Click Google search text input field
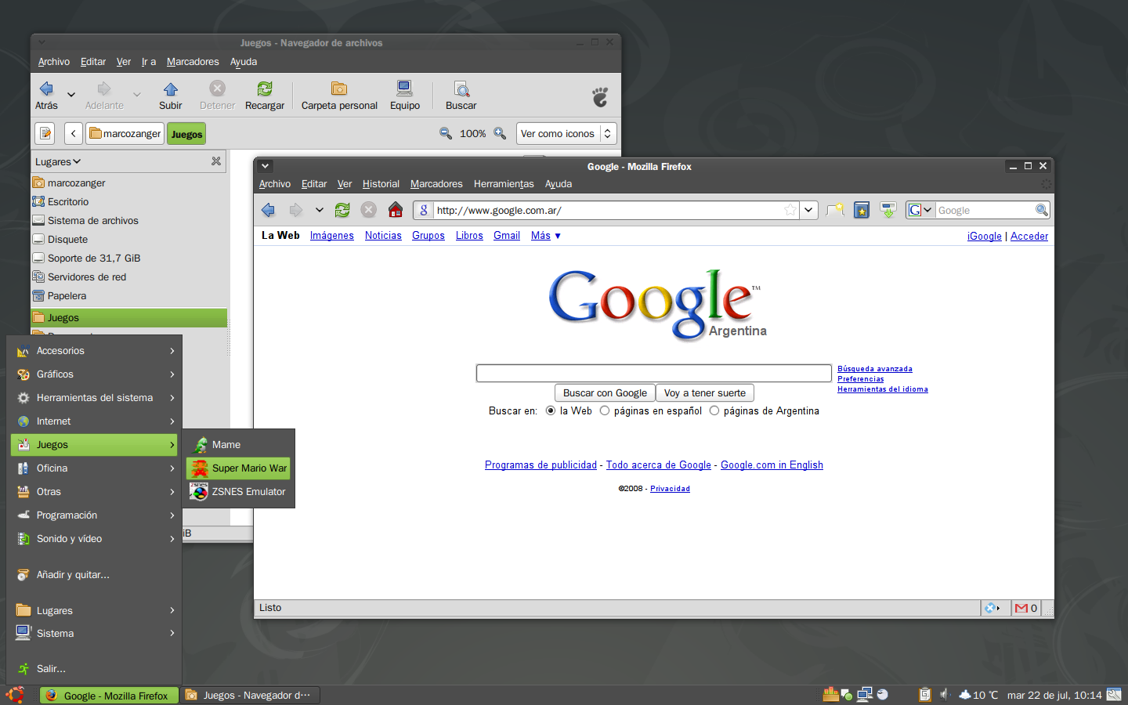Screen dimensions: 1128x705 [x=653, y=373]
